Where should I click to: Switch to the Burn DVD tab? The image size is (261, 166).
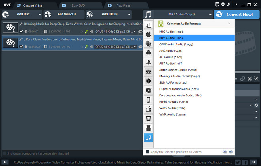coord(81,6)
